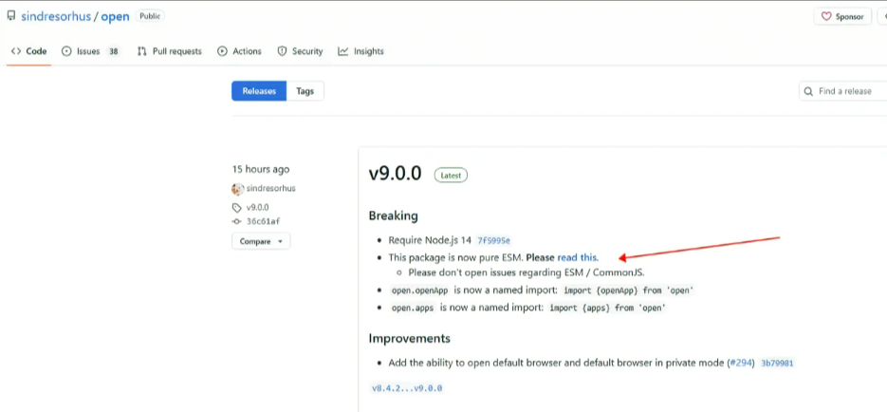This screenshot has height=412, width=887.
Task: Open the Actions tab
Action: 239,51
